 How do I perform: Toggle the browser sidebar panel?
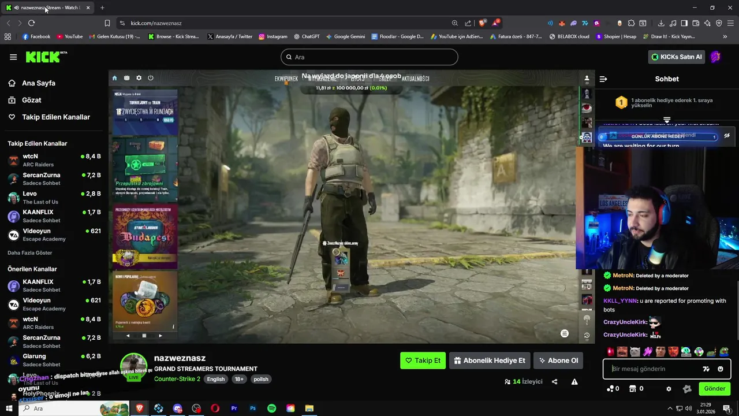[x=684, y=23]
